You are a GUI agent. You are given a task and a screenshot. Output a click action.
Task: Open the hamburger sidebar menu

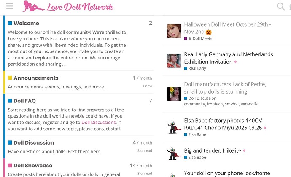tap(10, 6)
